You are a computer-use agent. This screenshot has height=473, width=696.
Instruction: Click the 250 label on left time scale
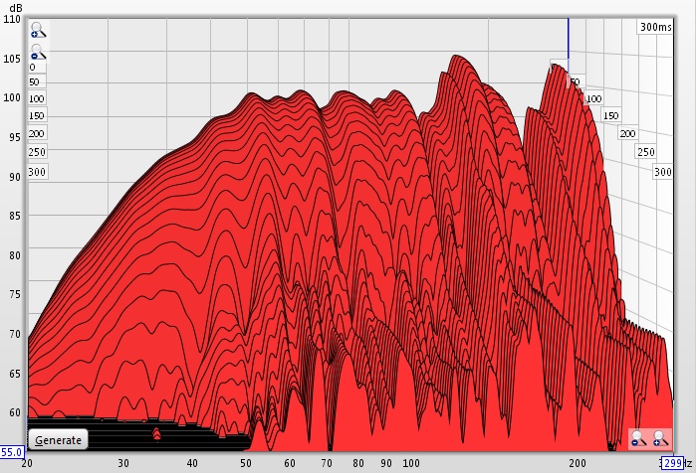click(x=37, y=152)
